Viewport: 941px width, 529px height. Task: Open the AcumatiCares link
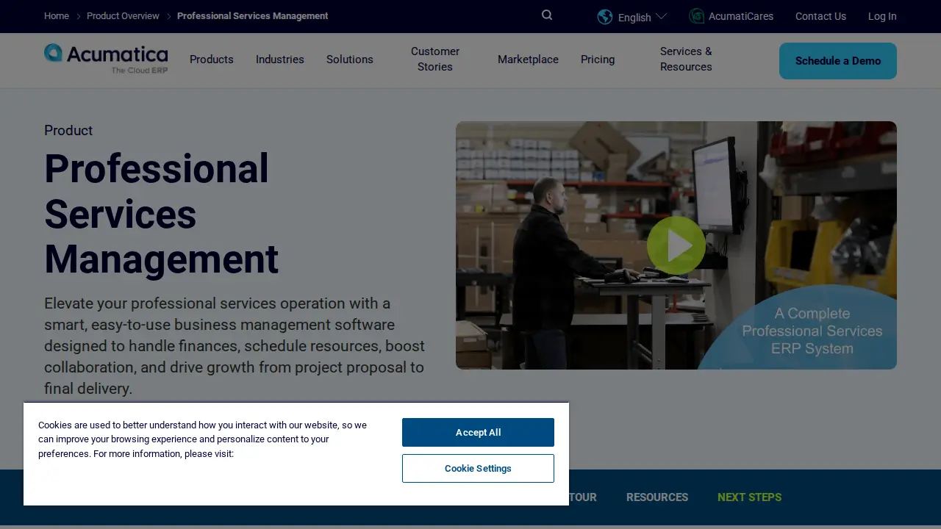click(x=741, y=16)
